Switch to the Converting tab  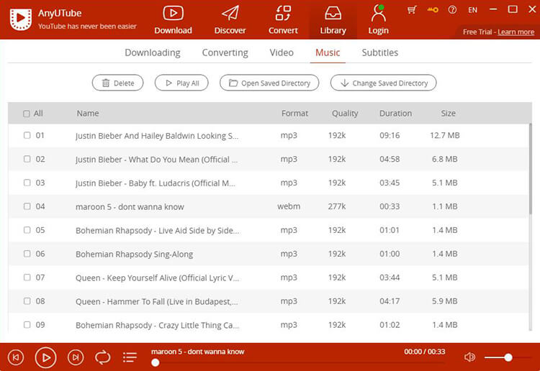[225, 52]
